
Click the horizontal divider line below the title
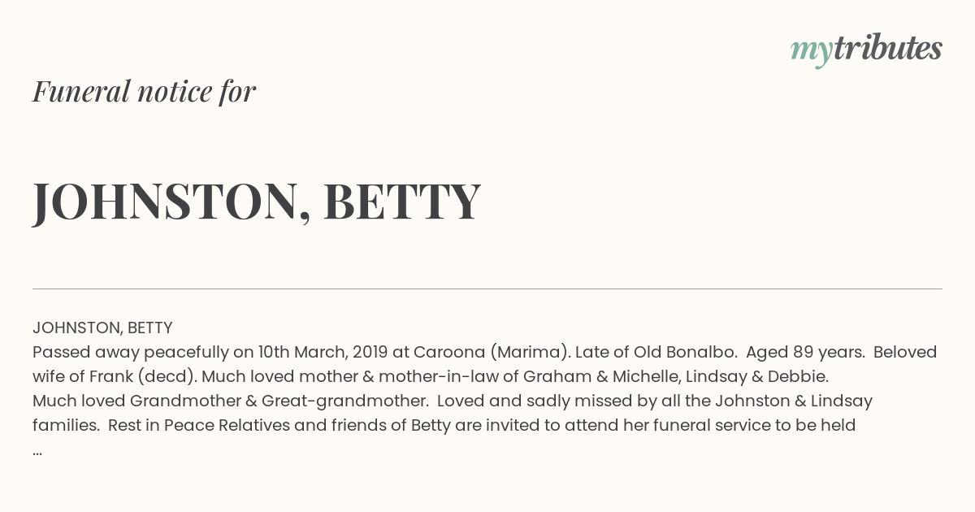pos(487,289)
